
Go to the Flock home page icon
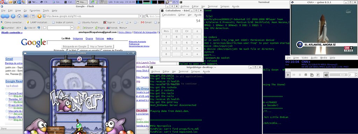[x=20, y=16]
